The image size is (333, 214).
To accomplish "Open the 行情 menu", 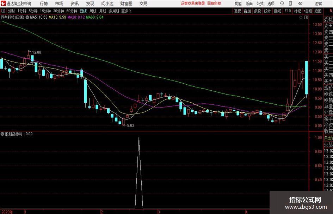I will point(44,4).
